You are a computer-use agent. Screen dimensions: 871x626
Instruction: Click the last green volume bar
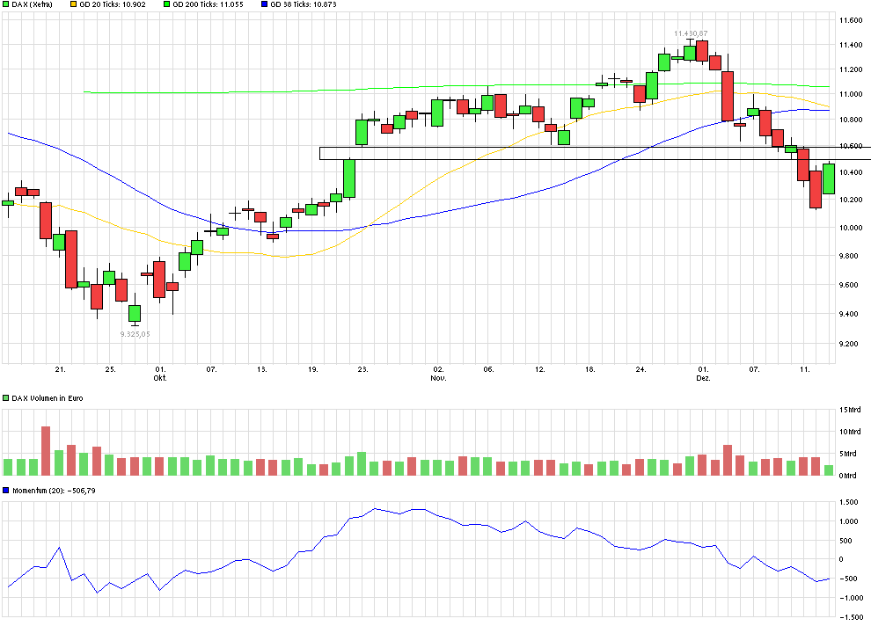point(829,470)
